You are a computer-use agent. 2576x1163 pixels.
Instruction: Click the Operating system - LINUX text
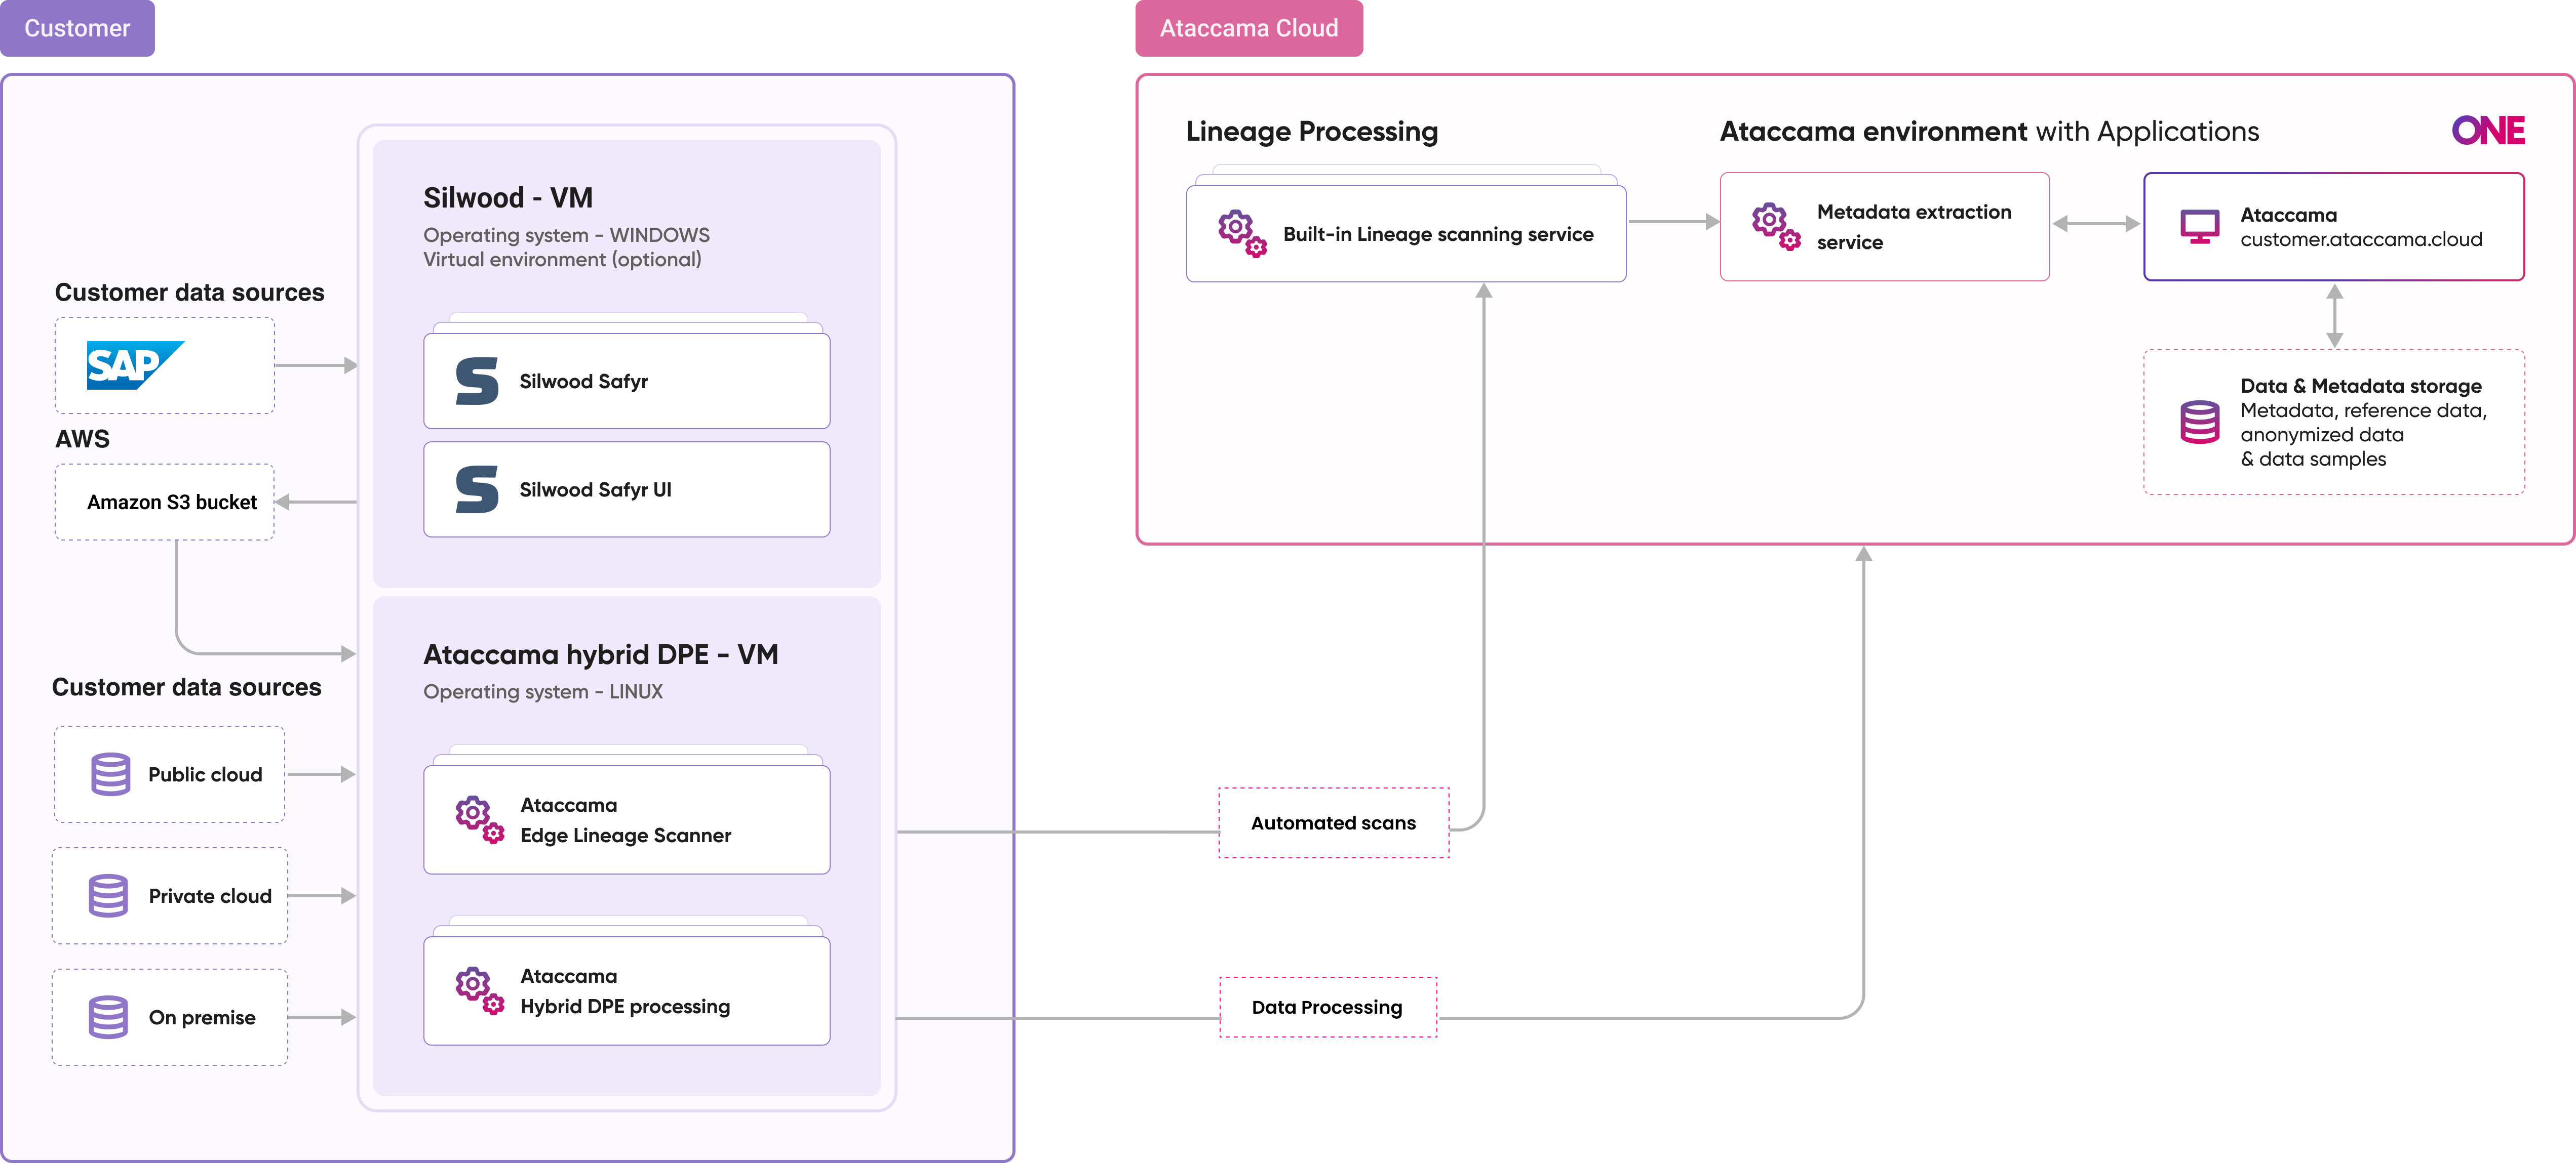(543, 691)
